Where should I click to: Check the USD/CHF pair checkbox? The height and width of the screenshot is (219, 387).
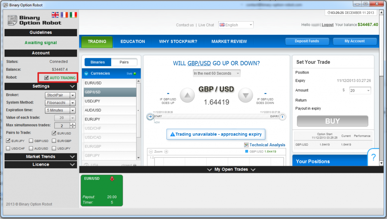pos(8,148)
